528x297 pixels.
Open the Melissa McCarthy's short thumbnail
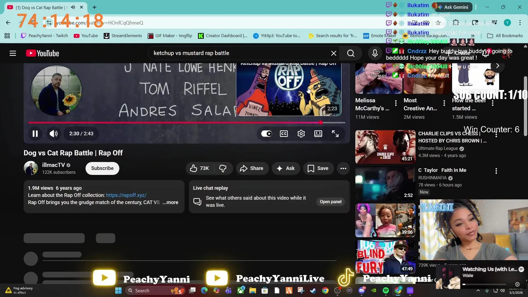point(378,78)
